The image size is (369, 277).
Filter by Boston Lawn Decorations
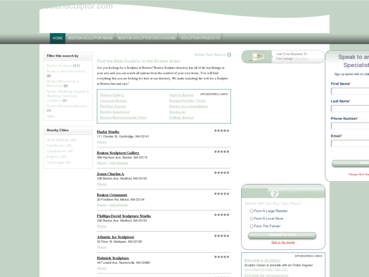pyautogui.click(x=66, y=71)
